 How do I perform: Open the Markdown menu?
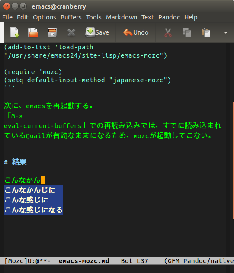click(122, 17)
